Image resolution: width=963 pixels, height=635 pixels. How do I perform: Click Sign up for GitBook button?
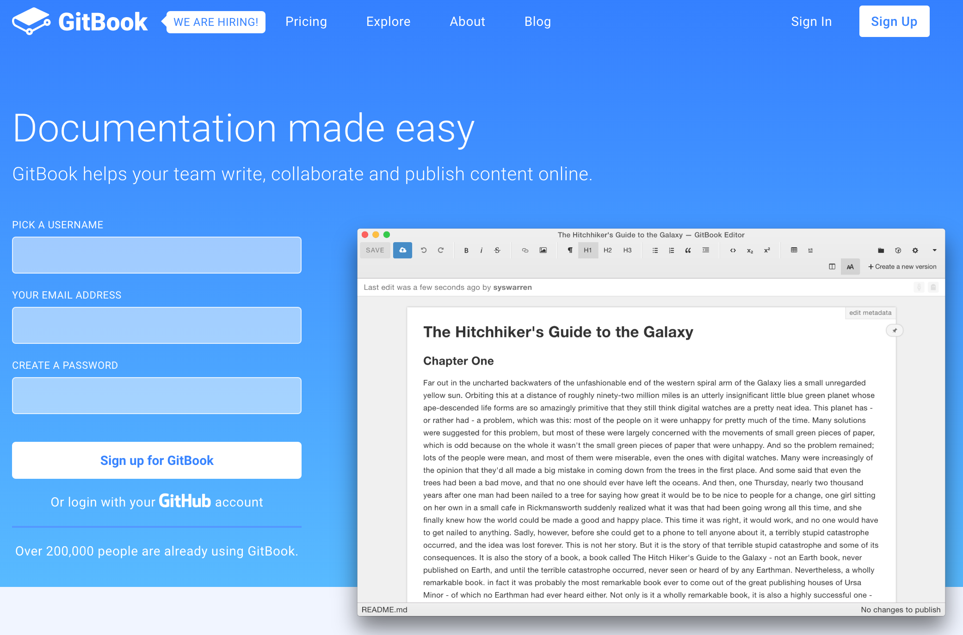[x=157, y=460]
